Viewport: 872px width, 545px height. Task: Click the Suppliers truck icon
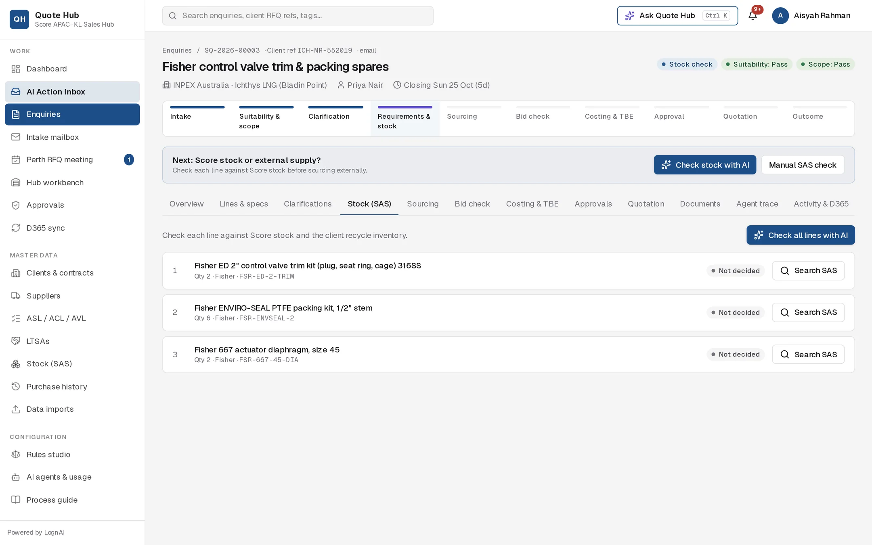tap(16, 296)
